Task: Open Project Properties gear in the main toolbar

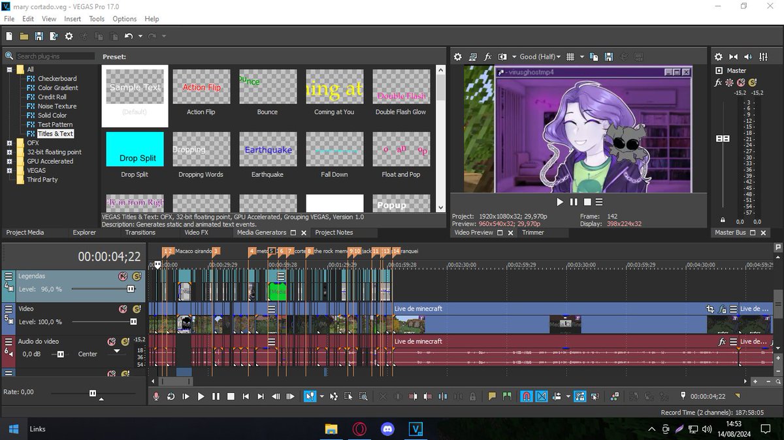Action: click(68, 36)
